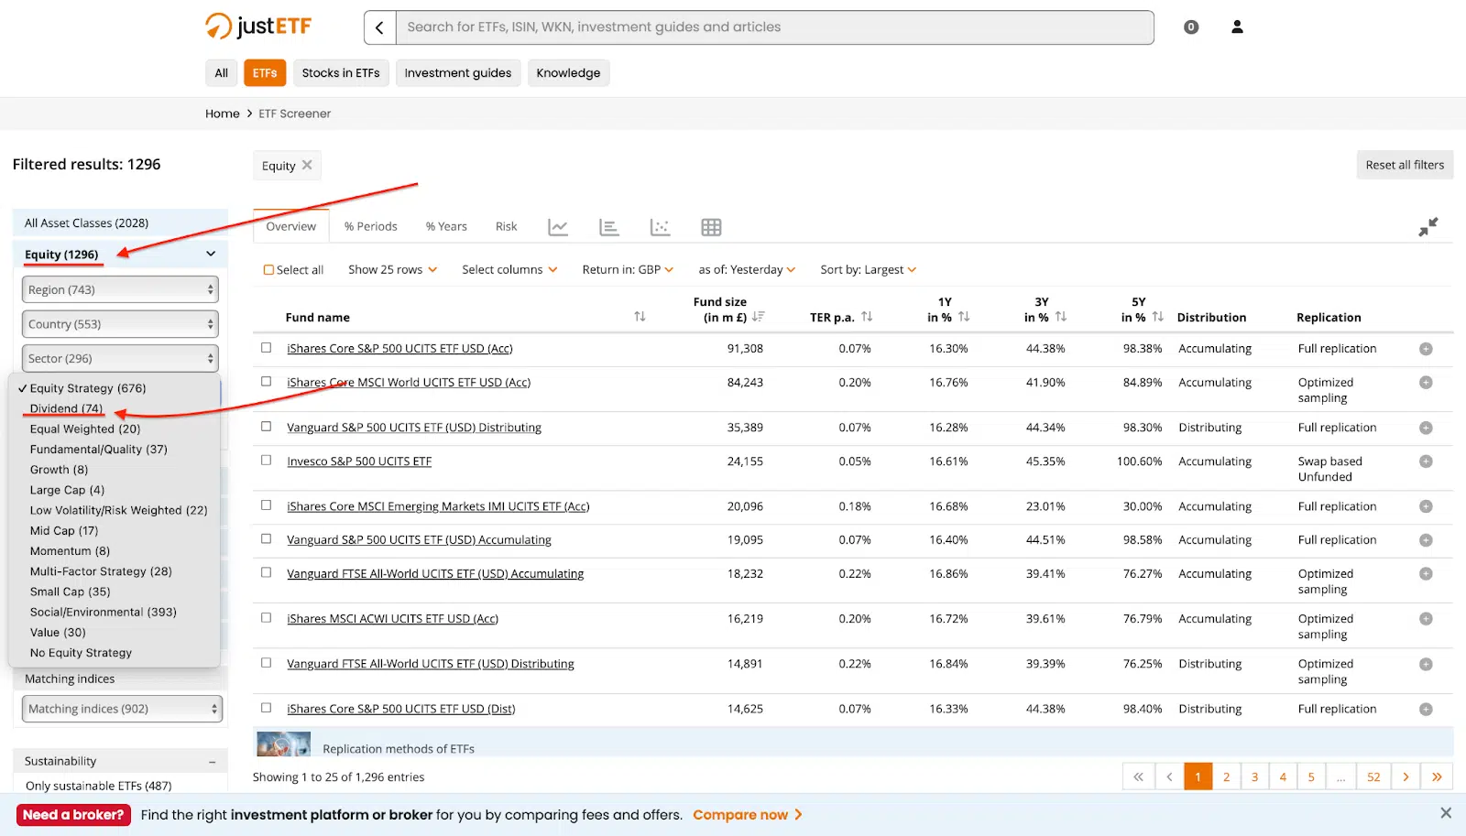This screenshot has width=1466, height=836.
Task: Dismiss the broker comparison banner
Action: click(x=1446, y=813)
